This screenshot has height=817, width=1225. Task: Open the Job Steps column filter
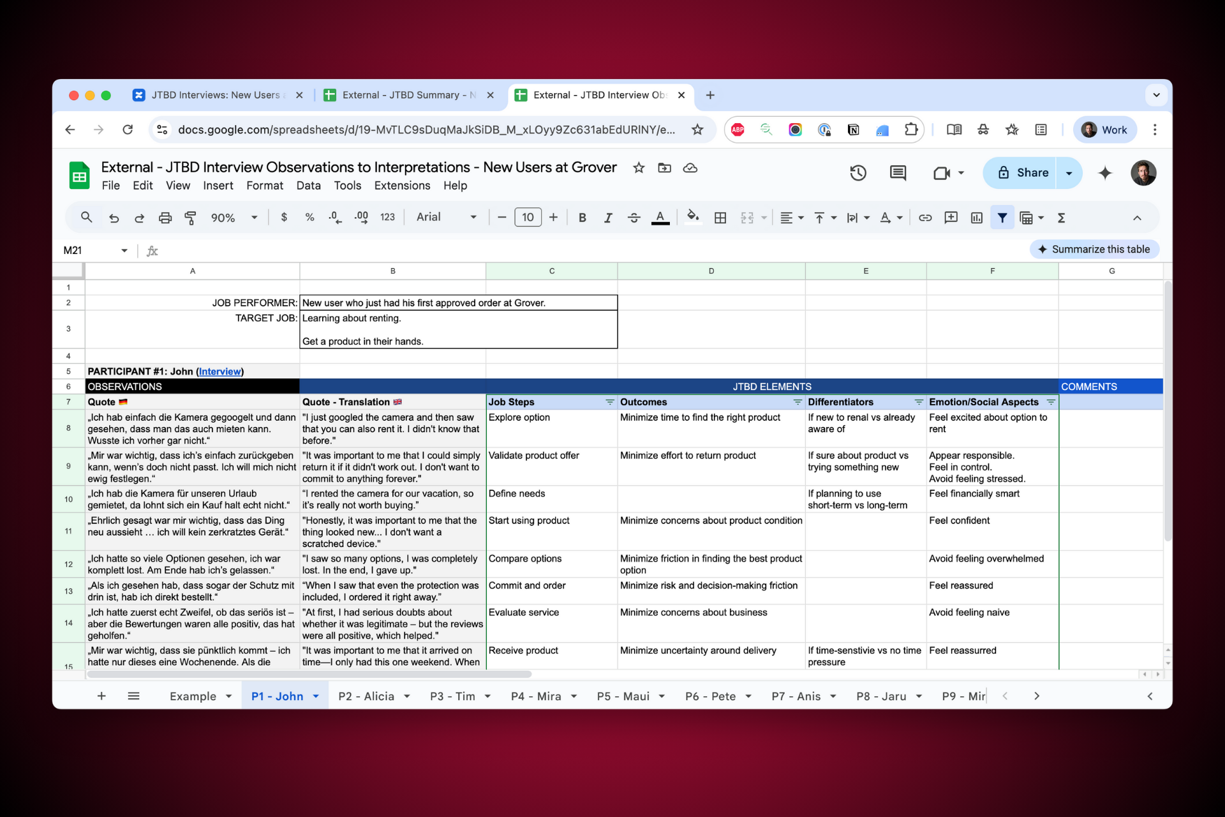pos(609,402)
